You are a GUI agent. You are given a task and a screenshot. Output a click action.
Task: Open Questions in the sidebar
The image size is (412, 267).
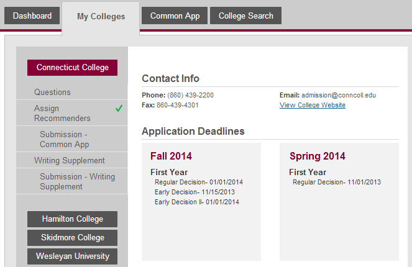pyautogui.click(x=72, y=92)
